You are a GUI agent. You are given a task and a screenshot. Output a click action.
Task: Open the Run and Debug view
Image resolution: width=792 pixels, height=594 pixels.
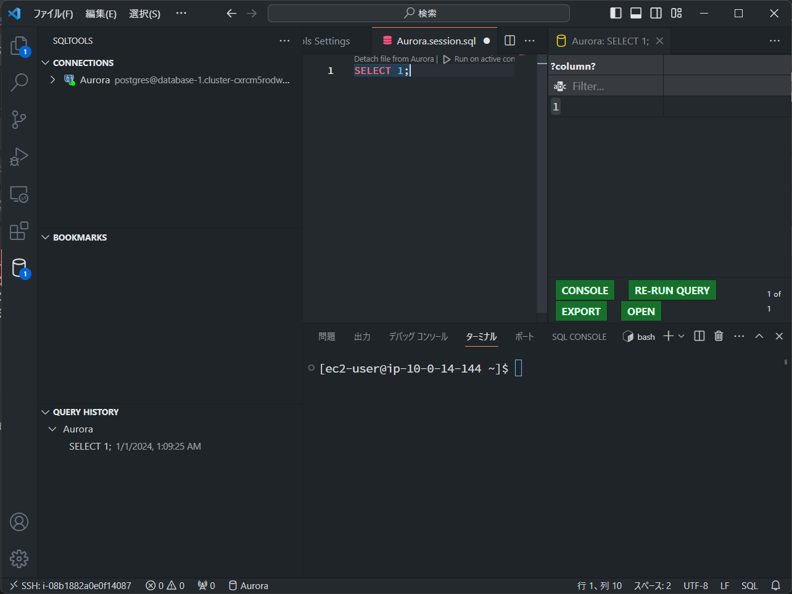[19, 157]
